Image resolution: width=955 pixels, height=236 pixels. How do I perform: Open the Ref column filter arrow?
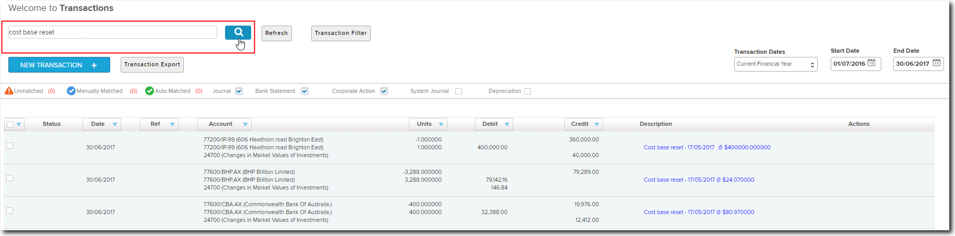coord(172,124)
